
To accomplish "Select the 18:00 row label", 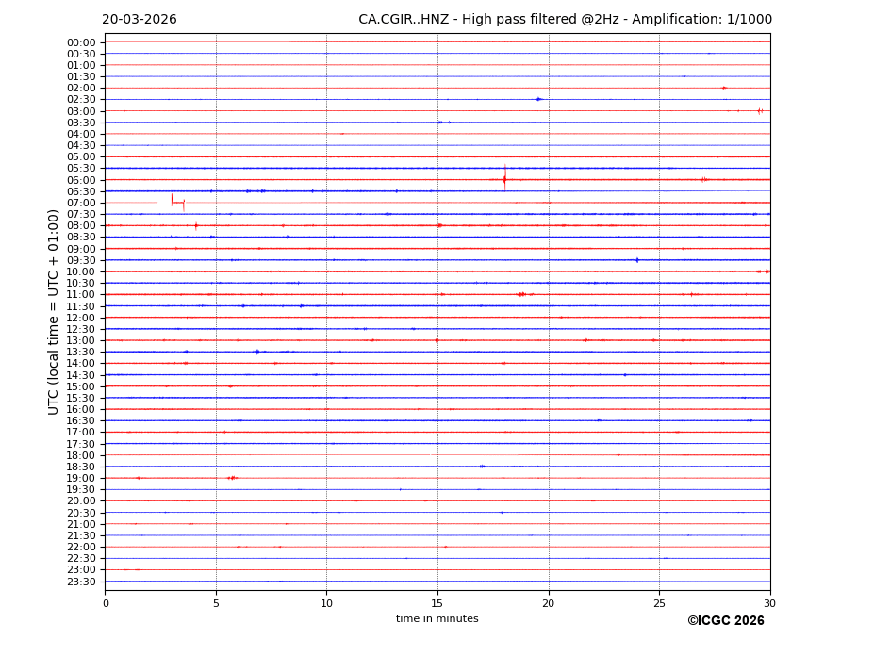I will point(80,455).
